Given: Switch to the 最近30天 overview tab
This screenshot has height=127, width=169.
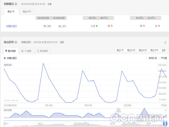Looking at the screenshot, I should click(27, 12).
